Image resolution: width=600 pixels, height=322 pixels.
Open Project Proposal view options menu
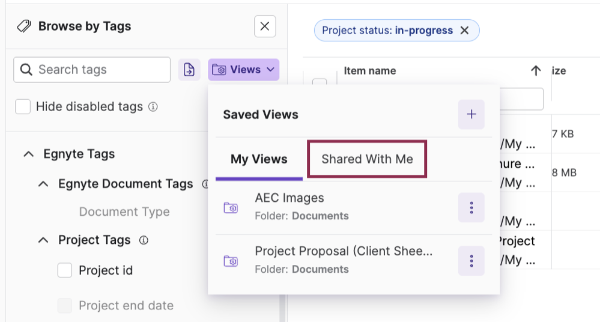point(471,261)
